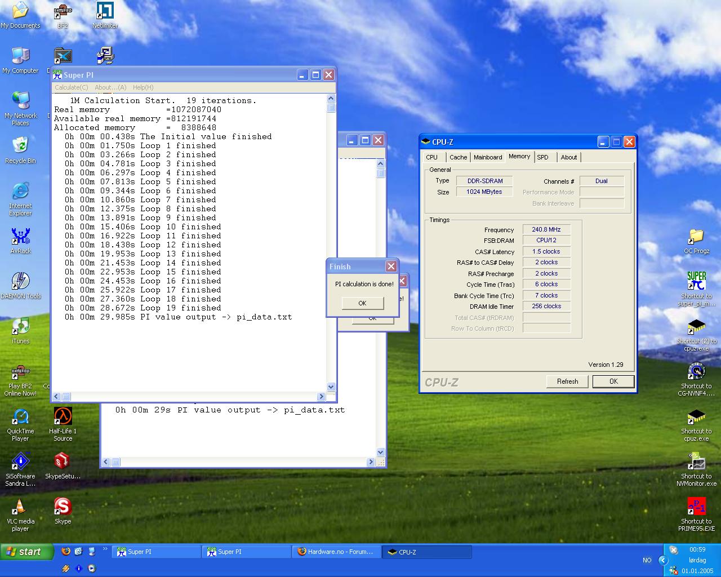Click the "Loop 10 finished" line in Super PI
The image size is (721, 577).
[x=143, y=227]
